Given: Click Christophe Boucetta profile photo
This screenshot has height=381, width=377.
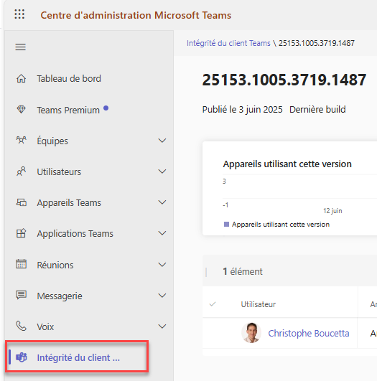Looking at the screenshot, I should pyautogui.click(x=251, y=333).
